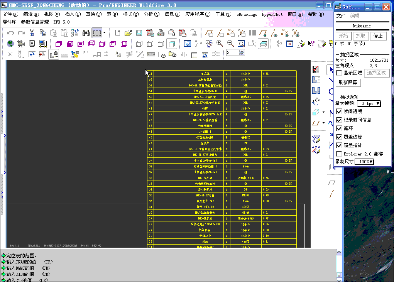Click the 抓取 button
Viewport: 394px width, 282px height.
pos(360,36)
